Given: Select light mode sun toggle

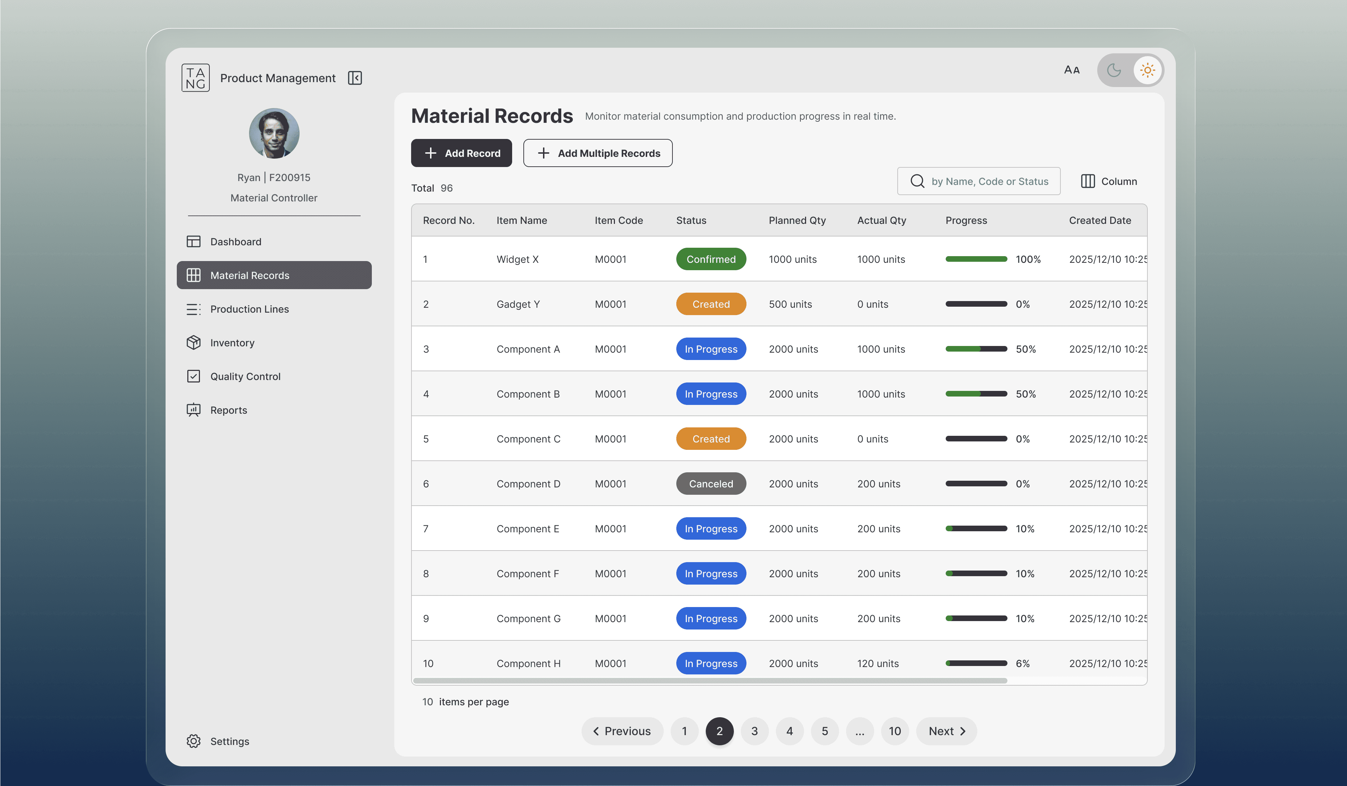Looking at the screenshot, I should pos(1147,70).
